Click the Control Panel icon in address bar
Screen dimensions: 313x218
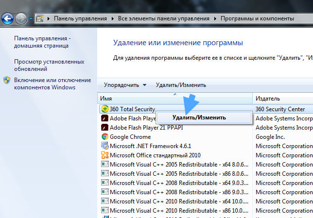pos(39,19)
